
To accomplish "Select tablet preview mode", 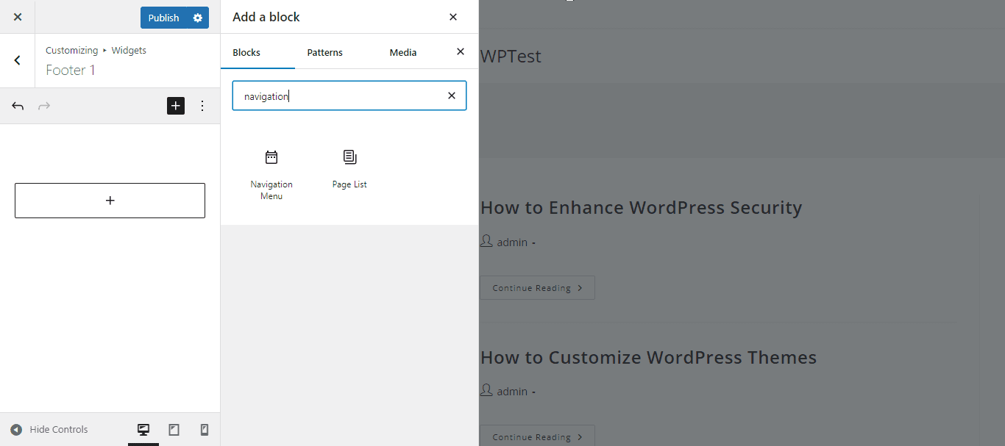I will [174, 430].
